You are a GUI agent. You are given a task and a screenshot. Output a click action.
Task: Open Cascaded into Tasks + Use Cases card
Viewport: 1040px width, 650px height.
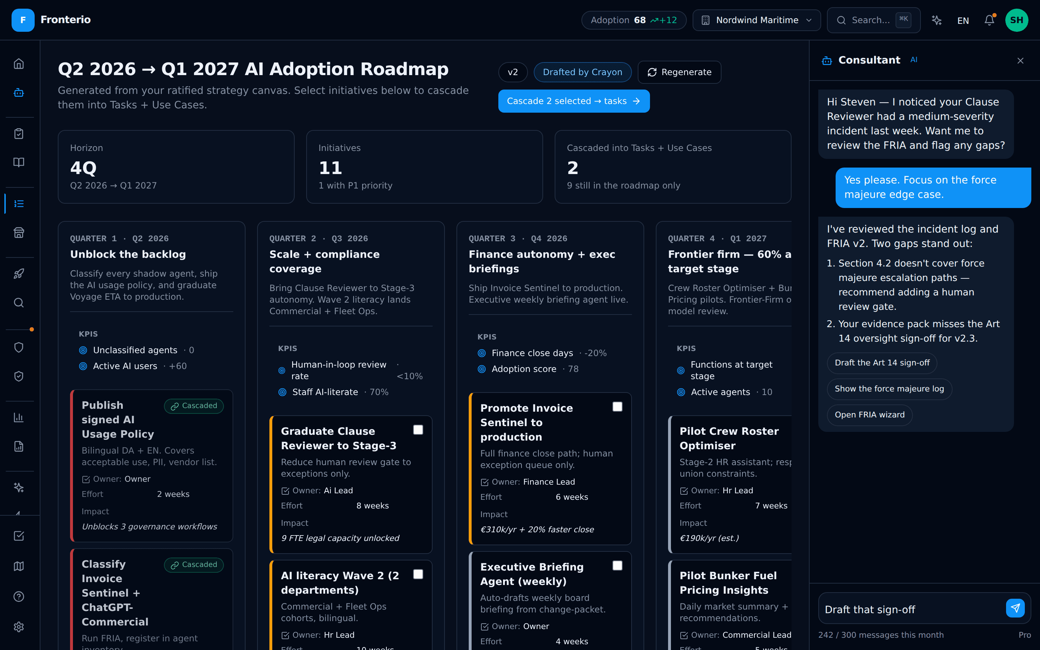coord(672,167)
